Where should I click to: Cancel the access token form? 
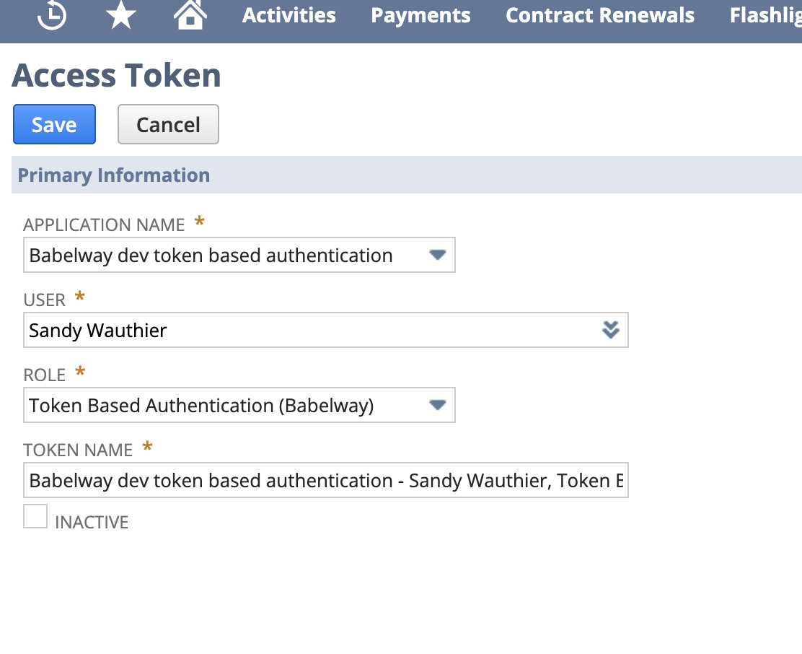pos(168,124)
